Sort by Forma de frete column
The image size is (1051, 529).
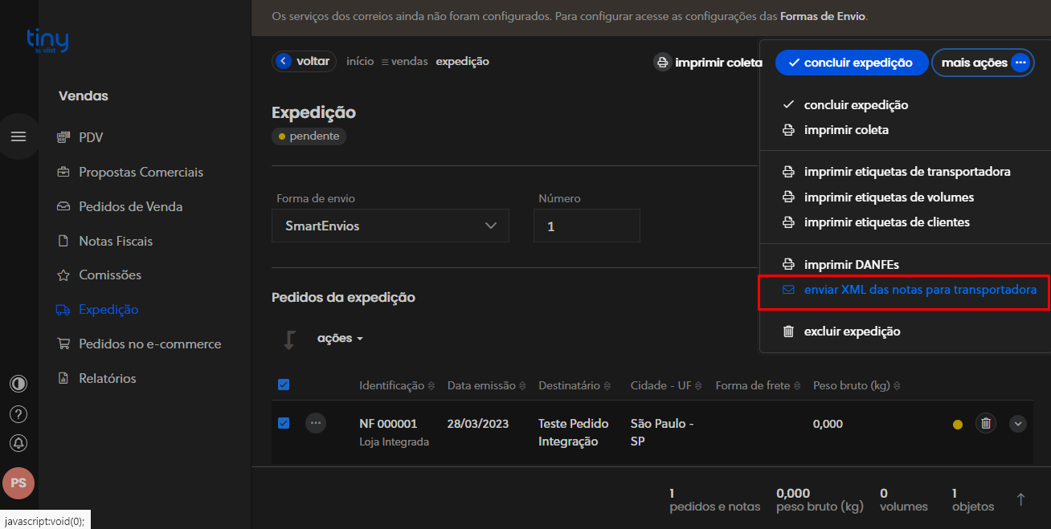[759, 385]
